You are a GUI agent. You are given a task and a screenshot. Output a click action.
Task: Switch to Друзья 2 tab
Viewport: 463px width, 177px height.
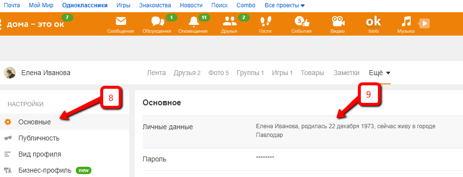click(x=187, y=73)
